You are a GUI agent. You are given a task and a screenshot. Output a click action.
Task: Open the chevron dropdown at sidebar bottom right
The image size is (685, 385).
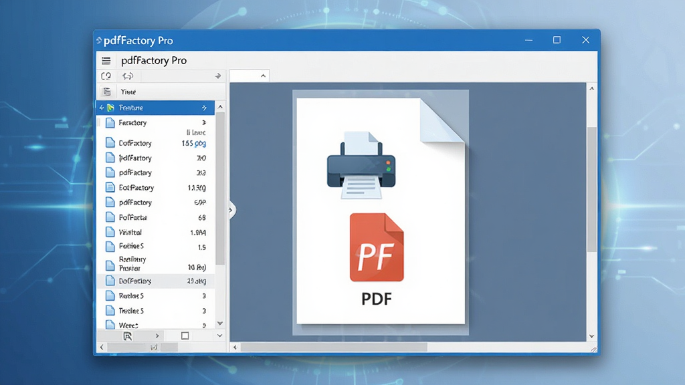point(219,336)
